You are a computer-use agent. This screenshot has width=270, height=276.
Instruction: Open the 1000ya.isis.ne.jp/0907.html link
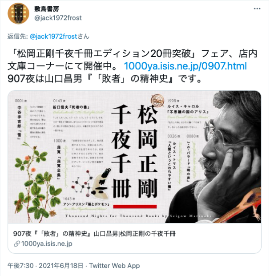coord(185,66)
